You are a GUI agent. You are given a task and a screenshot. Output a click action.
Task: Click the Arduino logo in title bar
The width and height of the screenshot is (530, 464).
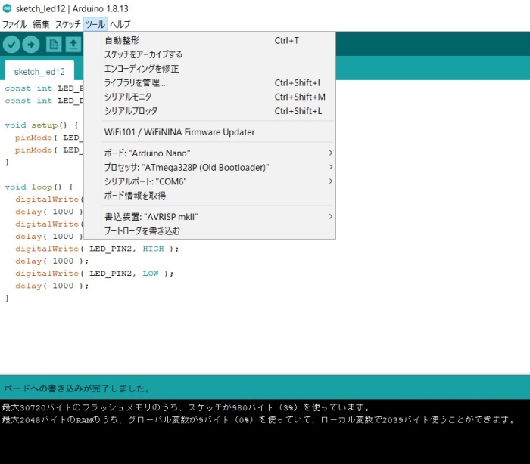tap(7, 8)
